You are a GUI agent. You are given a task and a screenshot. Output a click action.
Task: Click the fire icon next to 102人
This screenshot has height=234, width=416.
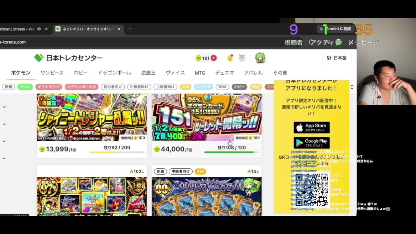[131, 171]
